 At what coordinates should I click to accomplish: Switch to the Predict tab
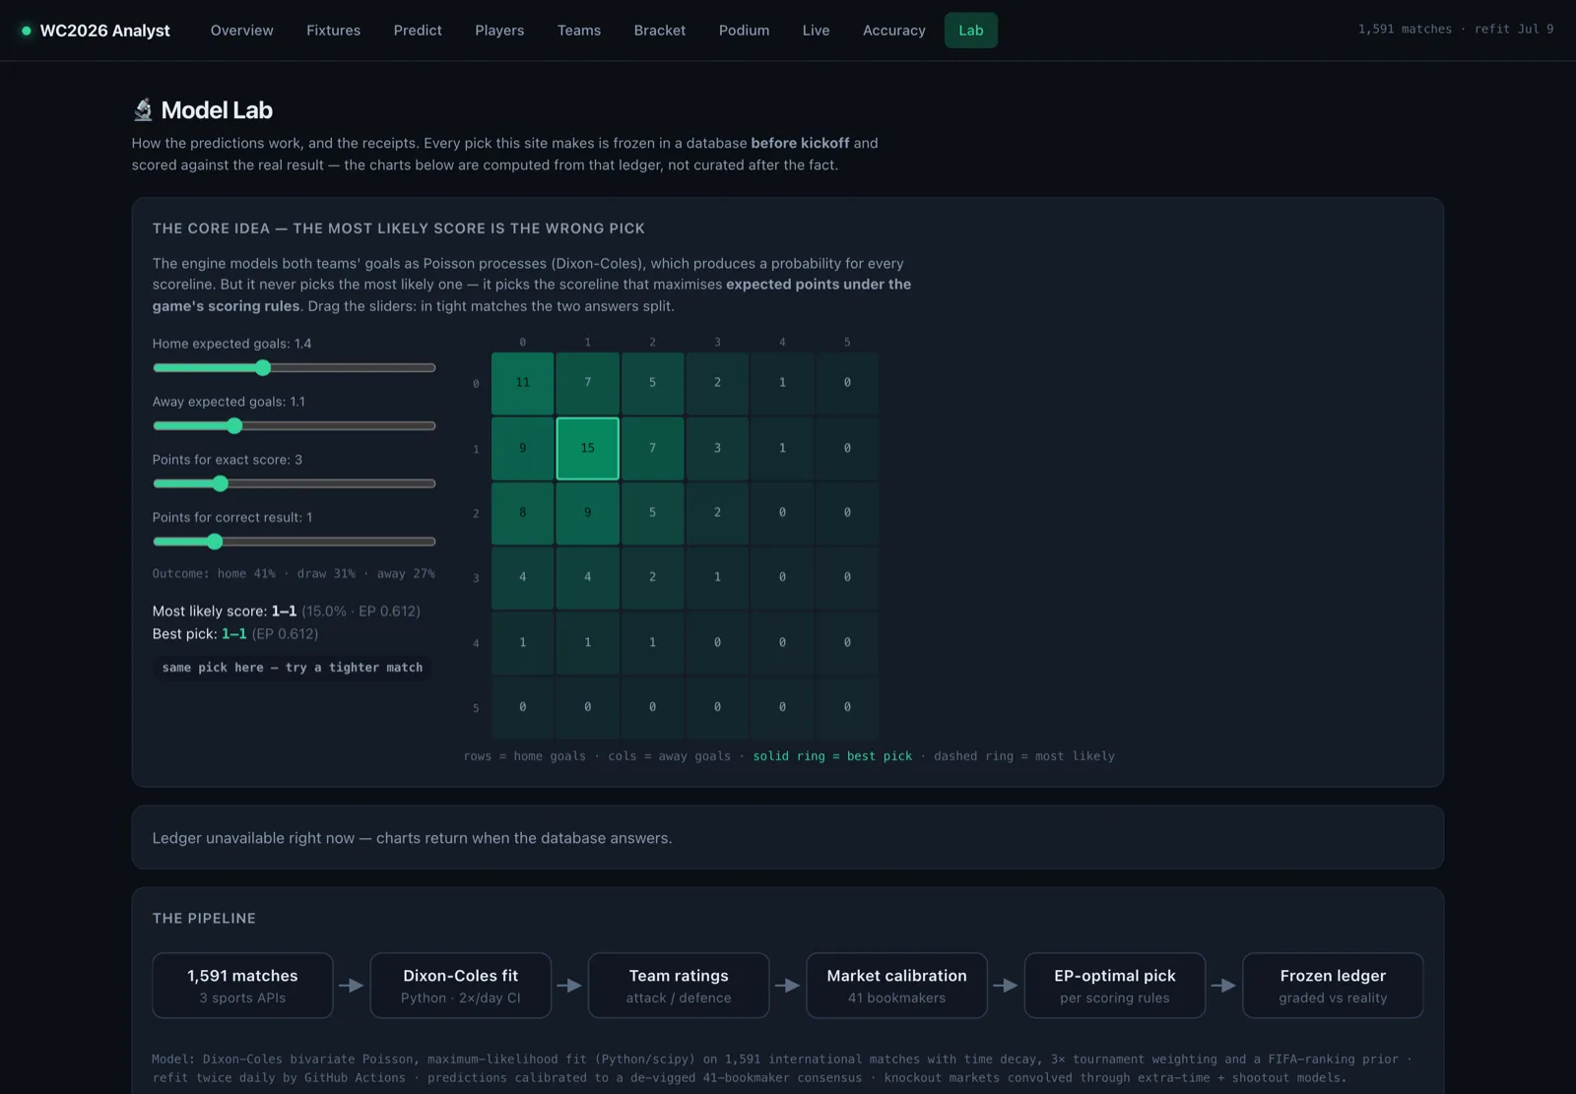tap(418, 31)
